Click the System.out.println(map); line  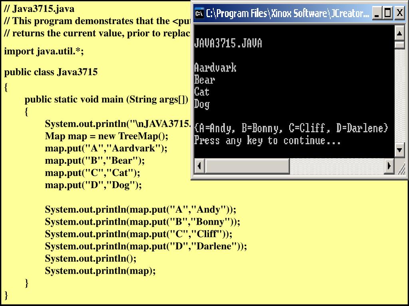(100, 271)
